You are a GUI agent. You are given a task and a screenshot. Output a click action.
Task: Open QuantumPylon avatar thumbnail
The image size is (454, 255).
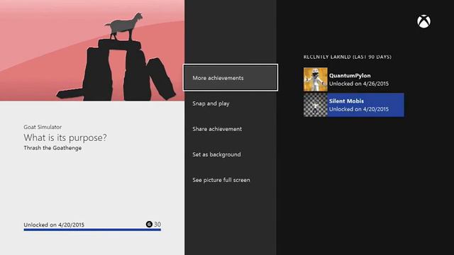click(315, 79)
